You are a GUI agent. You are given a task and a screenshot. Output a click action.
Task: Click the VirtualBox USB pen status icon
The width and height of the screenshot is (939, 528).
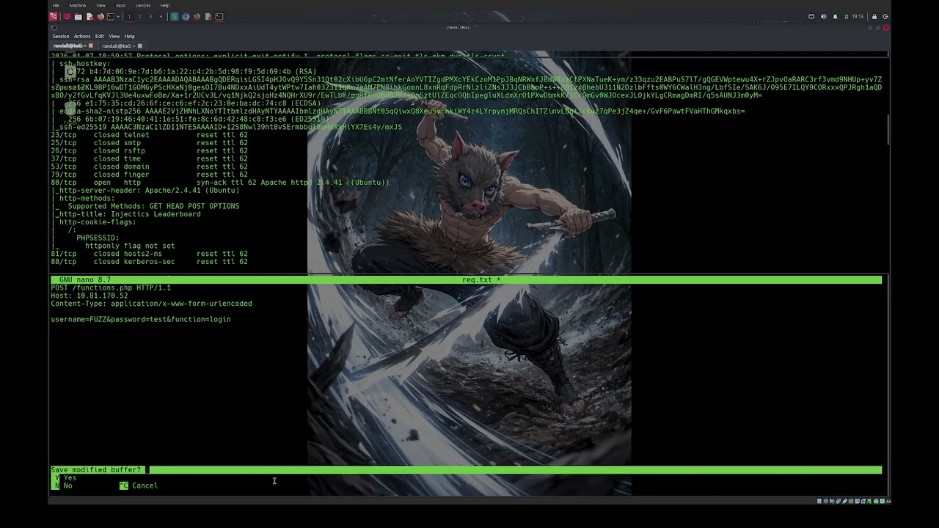[845, 502]
